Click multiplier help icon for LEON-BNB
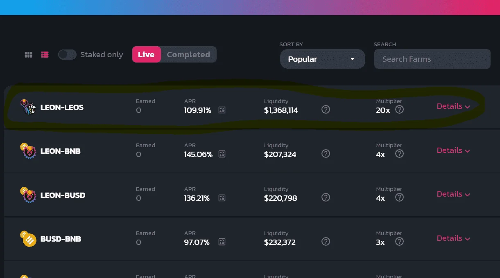The image size is (500, 278). click(399, 153)
